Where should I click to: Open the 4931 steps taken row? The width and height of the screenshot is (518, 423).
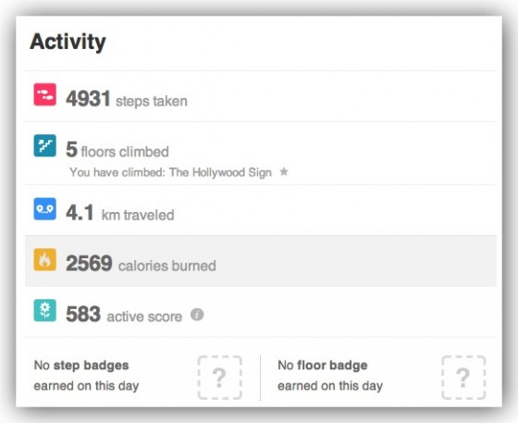(x=261, y=96)
